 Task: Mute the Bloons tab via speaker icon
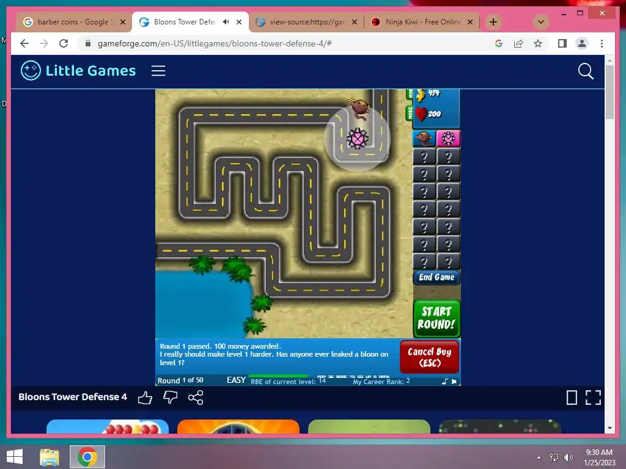(x=226, y=22)
